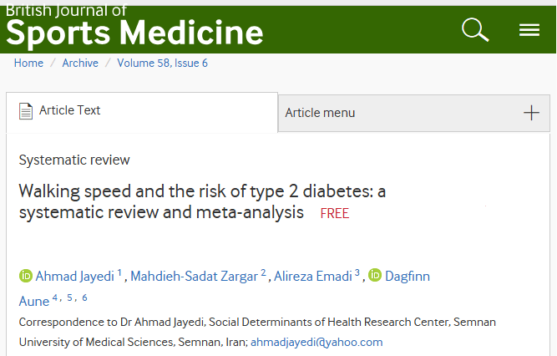Click the Sports Medicine journal logo
This screenshot has height=356, width=557.
(134, 27)
